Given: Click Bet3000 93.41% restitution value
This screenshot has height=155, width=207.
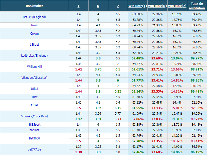Looking at the screenshot, I should 197,141.
